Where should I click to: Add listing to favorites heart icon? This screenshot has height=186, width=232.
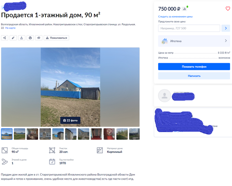[x=228, y=9]
